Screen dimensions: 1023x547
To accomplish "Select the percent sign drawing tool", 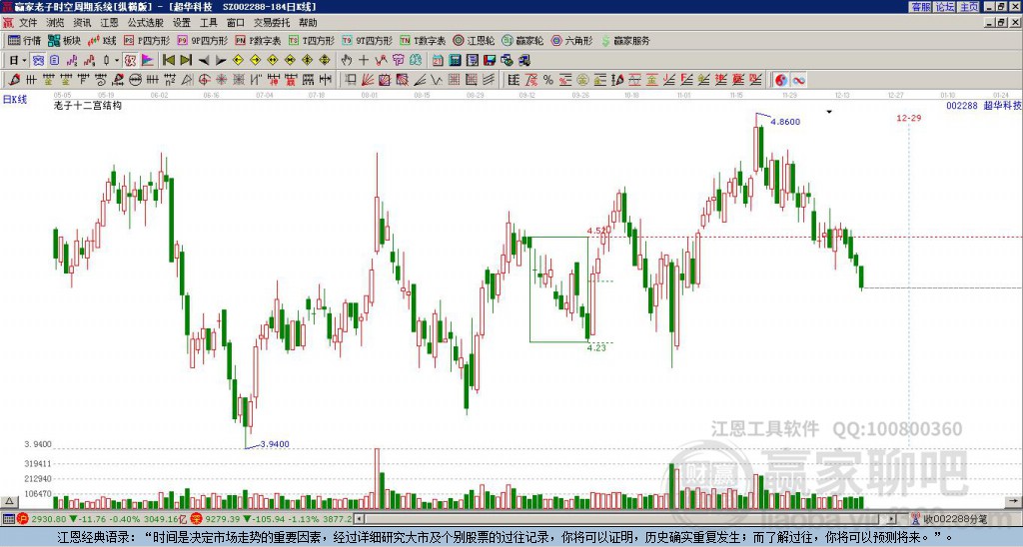I will [548, 80].
